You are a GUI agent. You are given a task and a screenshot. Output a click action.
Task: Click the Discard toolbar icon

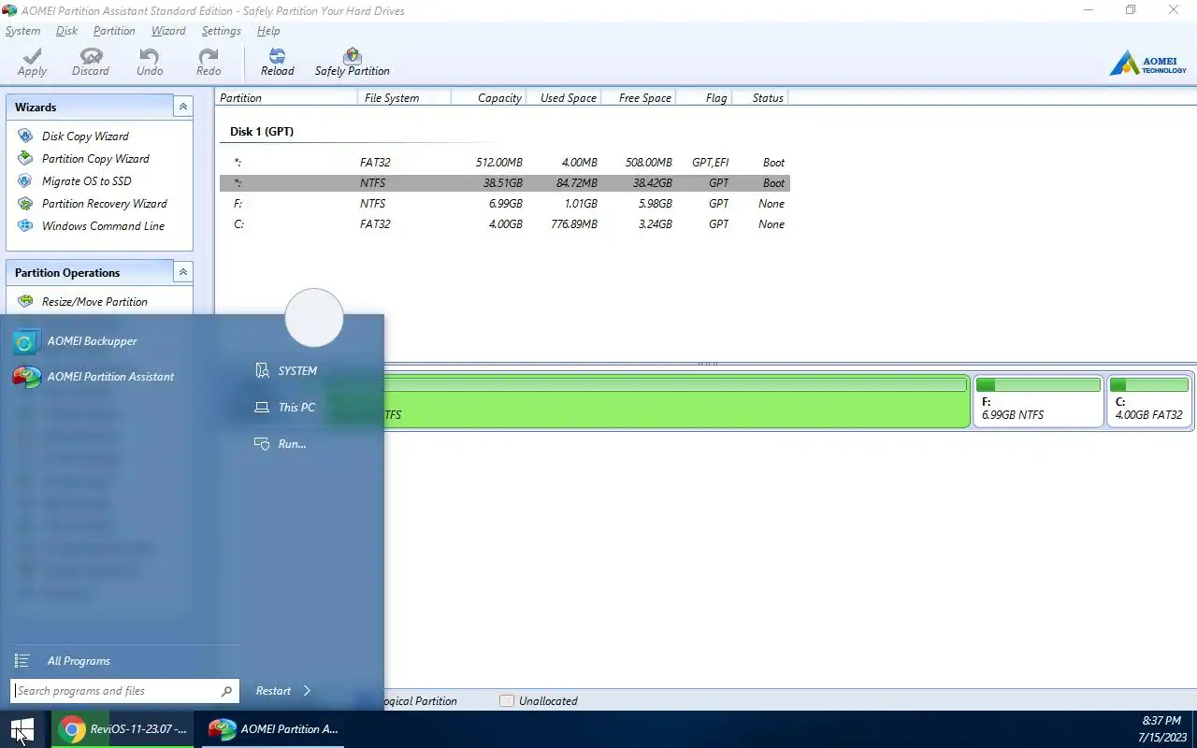coord(91,56)
